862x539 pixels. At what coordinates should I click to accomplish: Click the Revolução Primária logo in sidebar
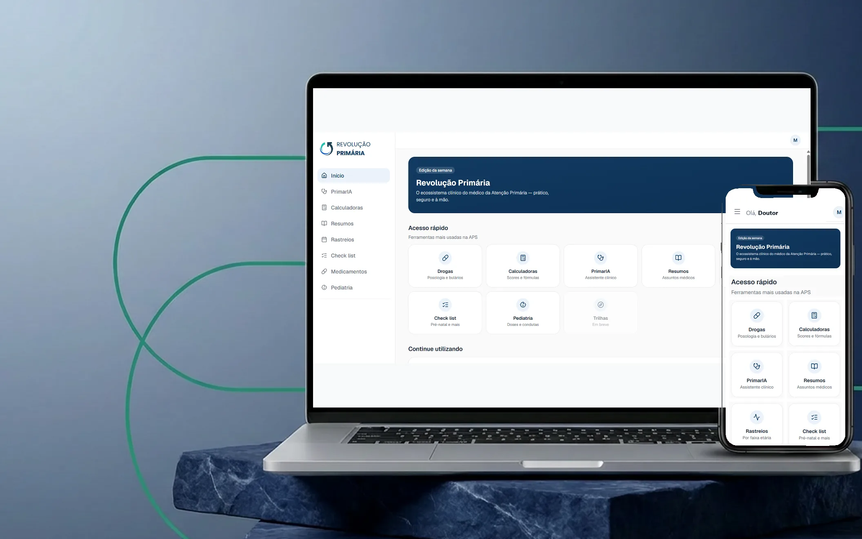click(345, 149)
